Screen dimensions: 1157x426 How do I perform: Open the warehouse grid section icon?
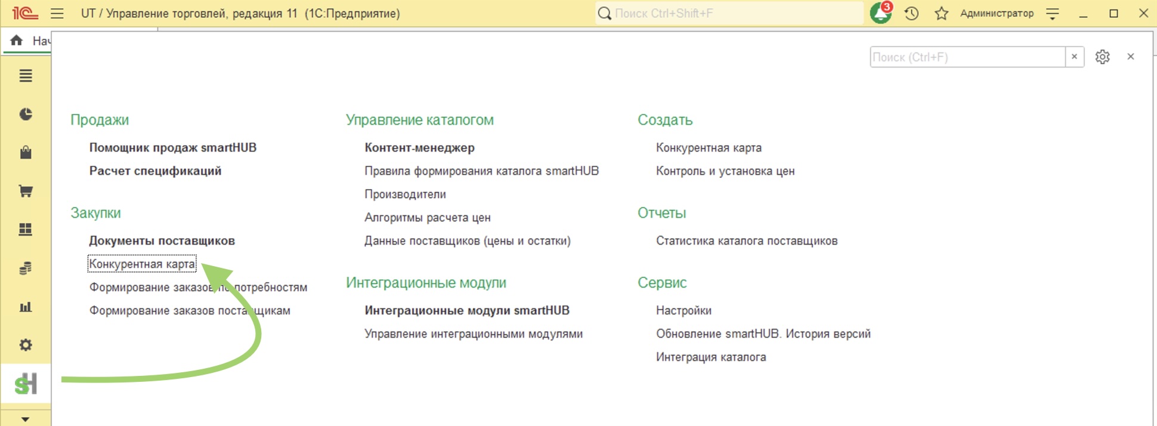tap(26, 229)
